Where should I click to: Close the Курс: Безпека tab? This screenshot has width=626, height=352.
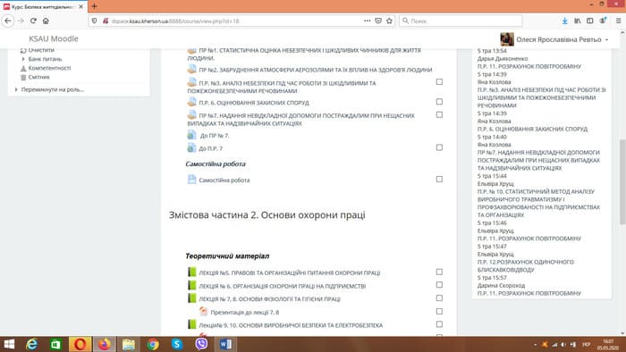81,7
